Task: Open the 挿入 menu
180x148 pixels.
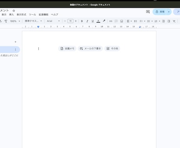Action: coord(11,14)
